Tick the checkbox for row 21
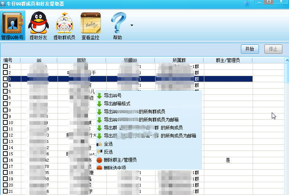 click(6, 191)
